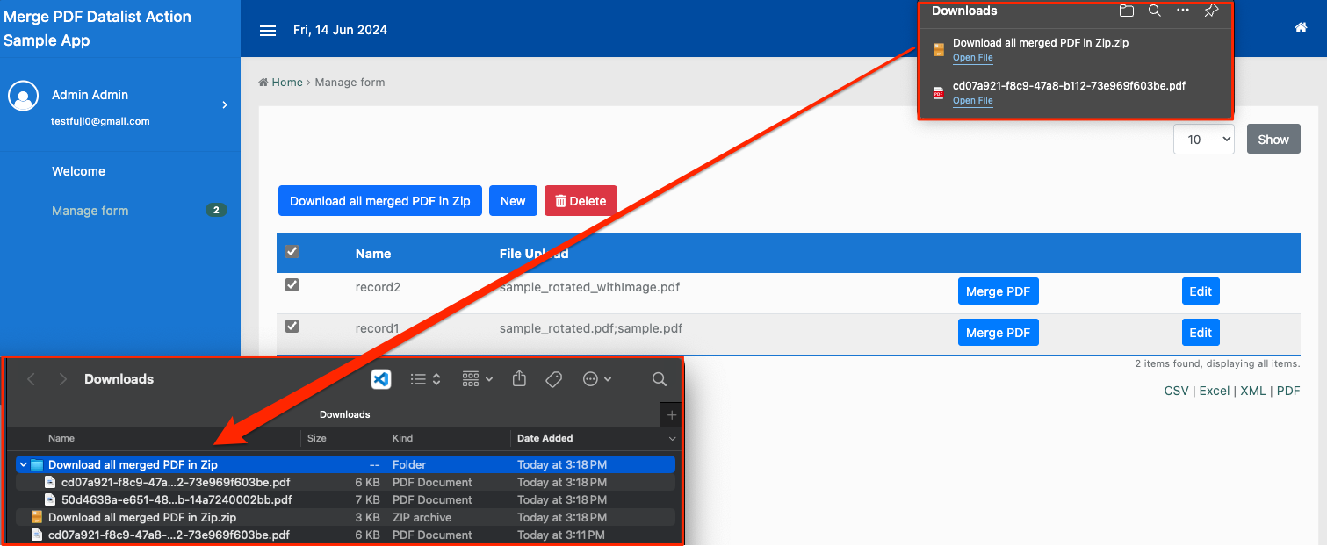Click the hamburger menu icon in header
This screenshot has width=1327, height=546.
pyautogui.click(x=268, y=31)
